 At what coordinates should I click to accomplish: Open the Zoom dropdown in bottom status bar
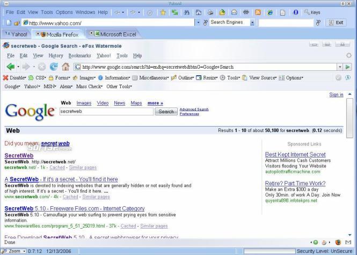(x=24, y=251)
